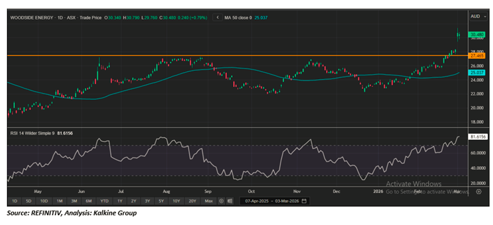Click the green 30.480 current price label
The image size is (493, 225).
point(477,34)
